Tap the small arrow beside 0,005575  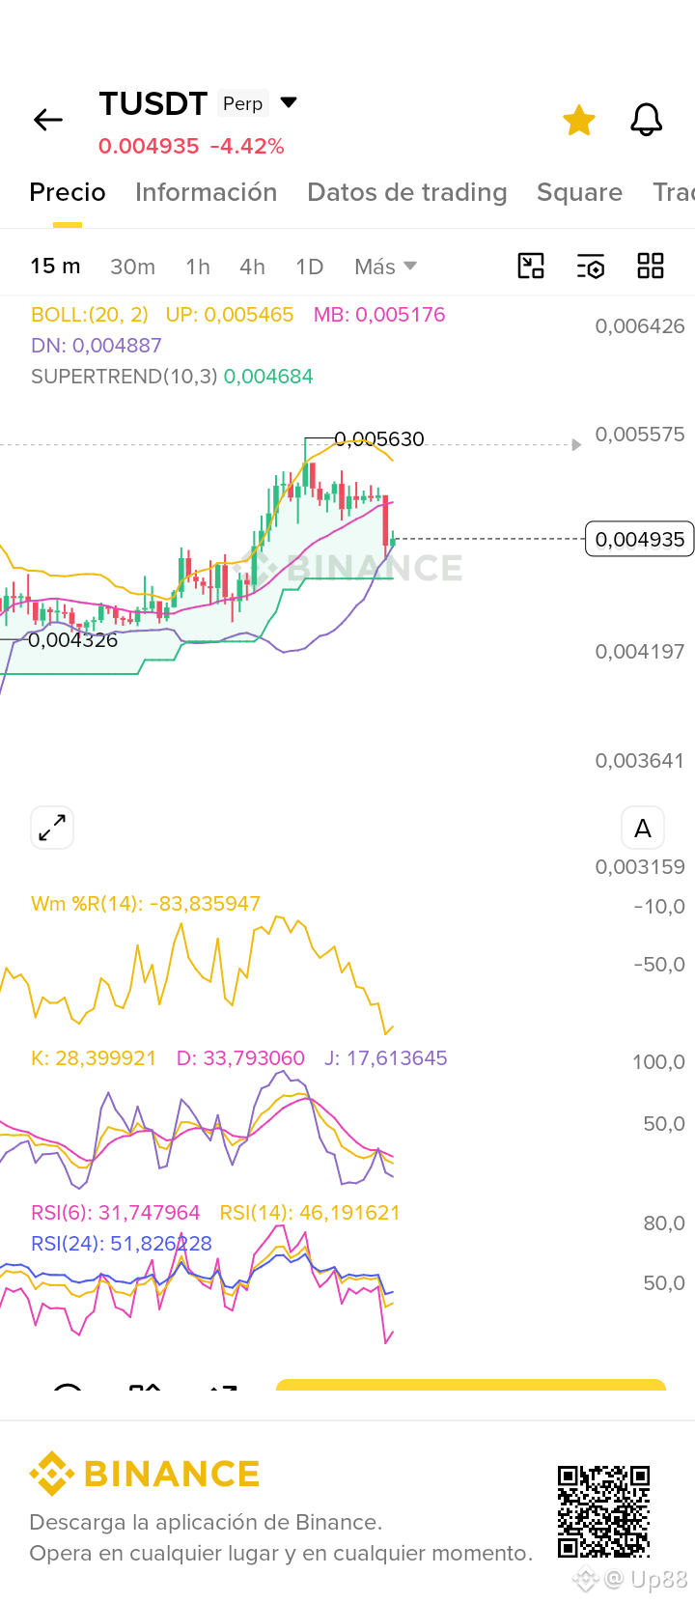(576, 445)
